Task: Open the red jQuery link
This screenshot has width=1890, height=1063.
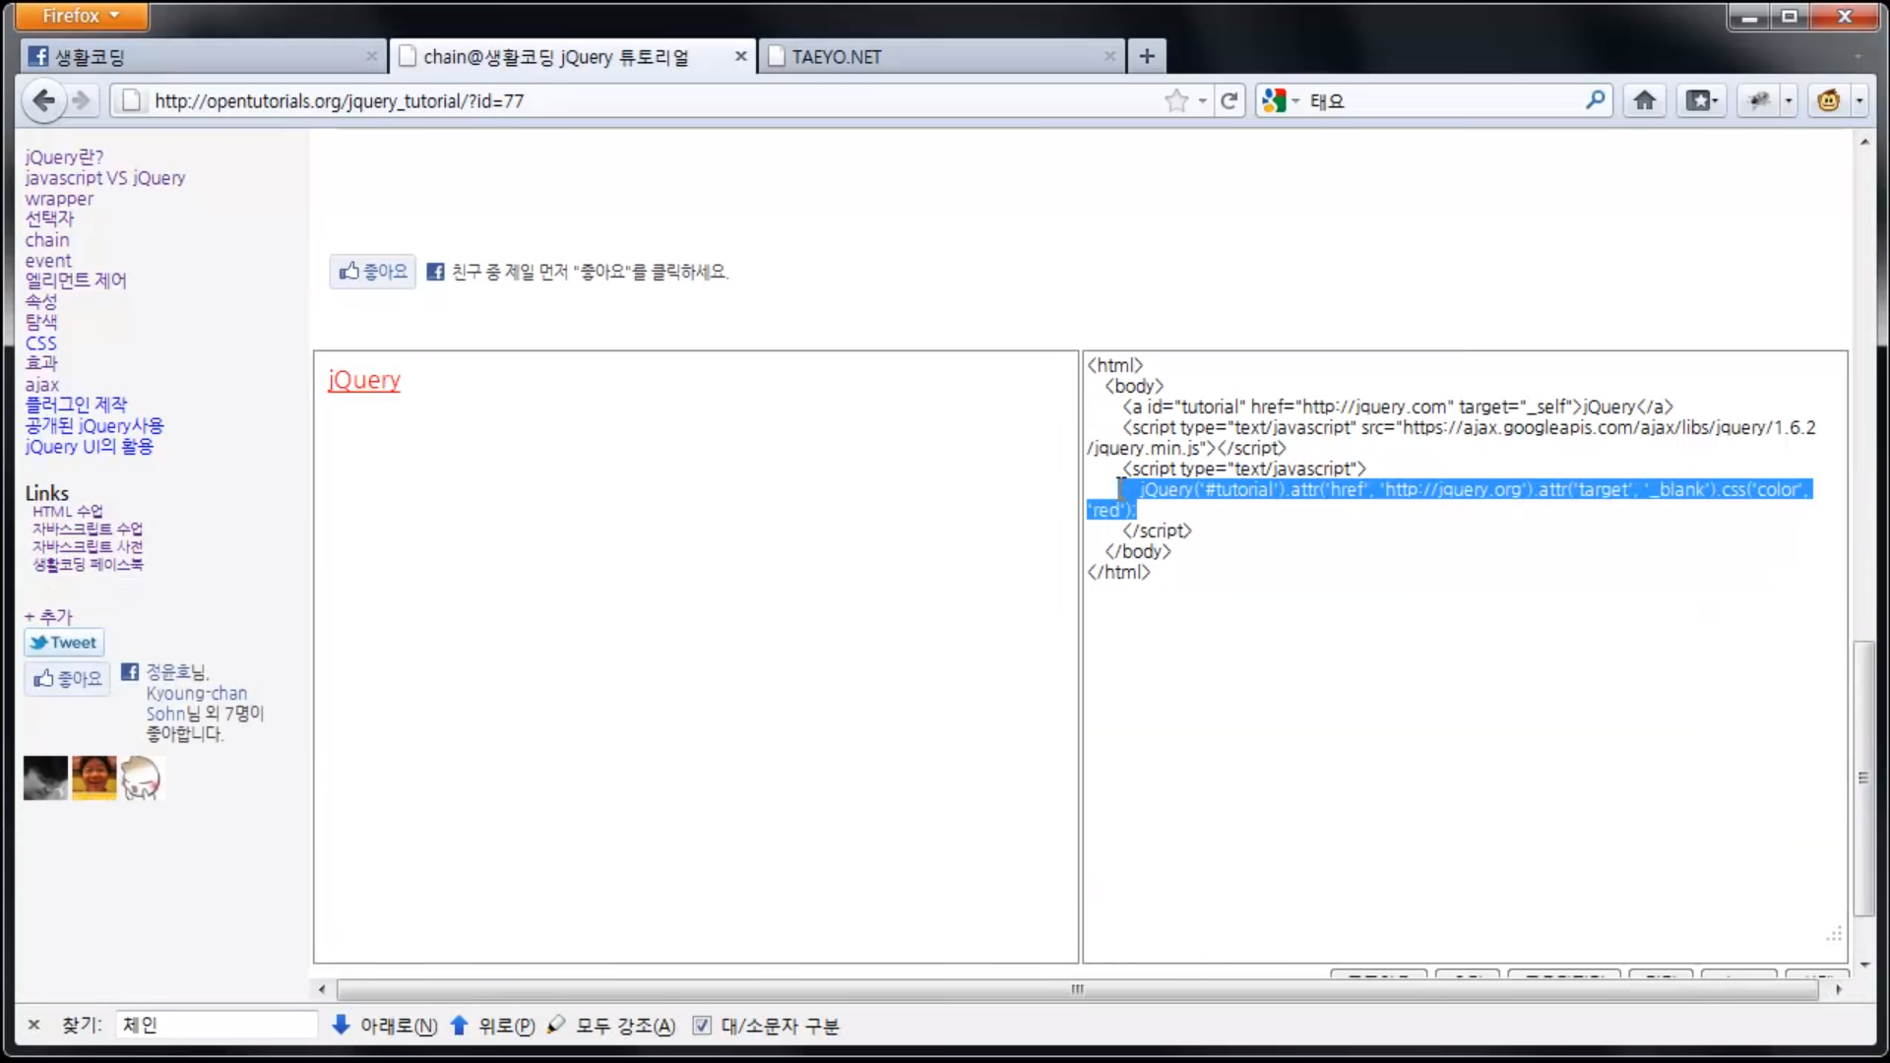Action: 364,380
